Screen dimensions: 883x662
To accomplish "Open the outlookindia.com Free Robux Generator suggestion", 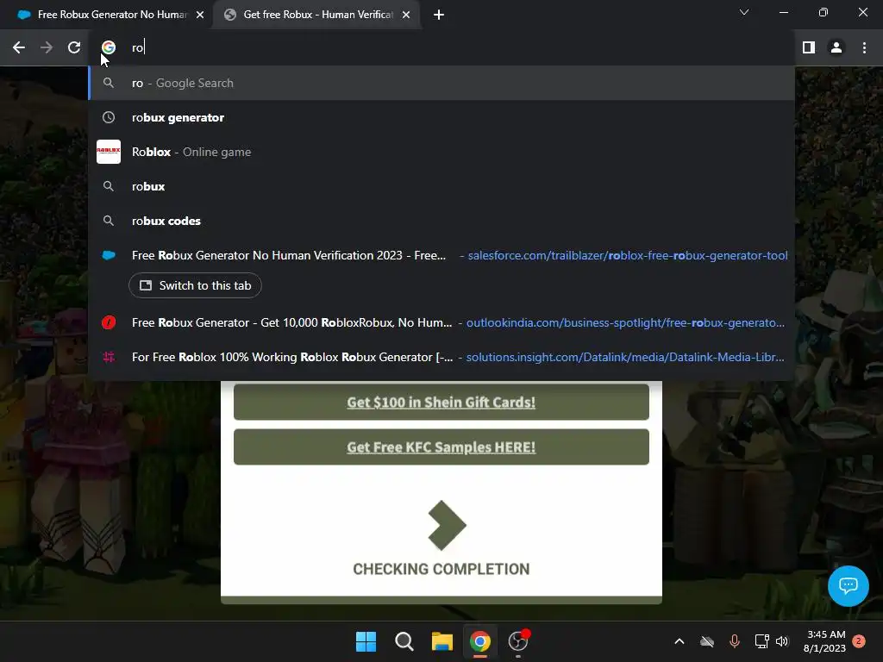I will point(442,322).
